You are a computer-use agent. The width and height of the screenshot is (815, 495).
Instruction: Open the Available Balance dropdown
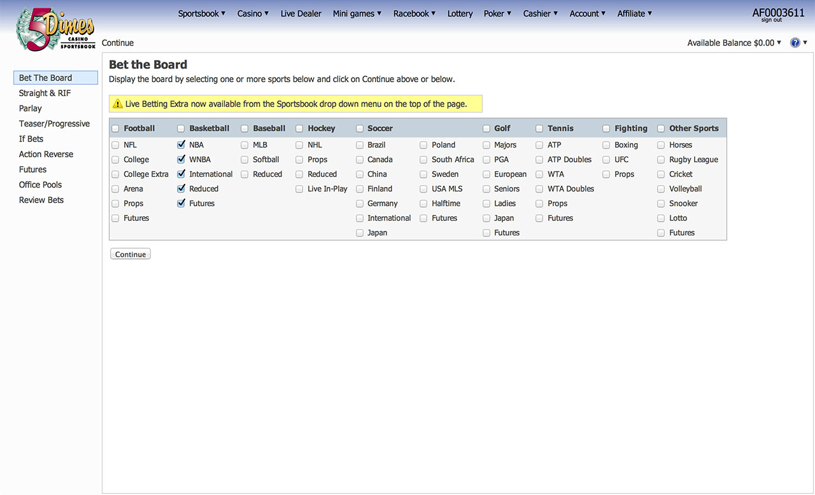coord(734,43)
